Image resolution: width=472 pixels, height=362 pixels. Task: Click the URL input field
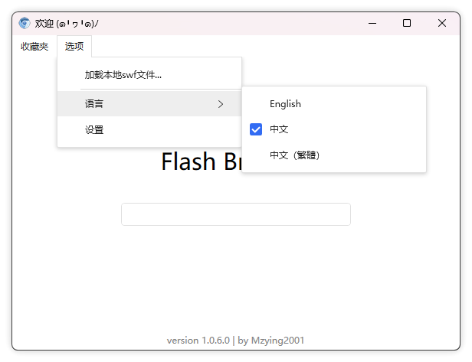point(235,214)
